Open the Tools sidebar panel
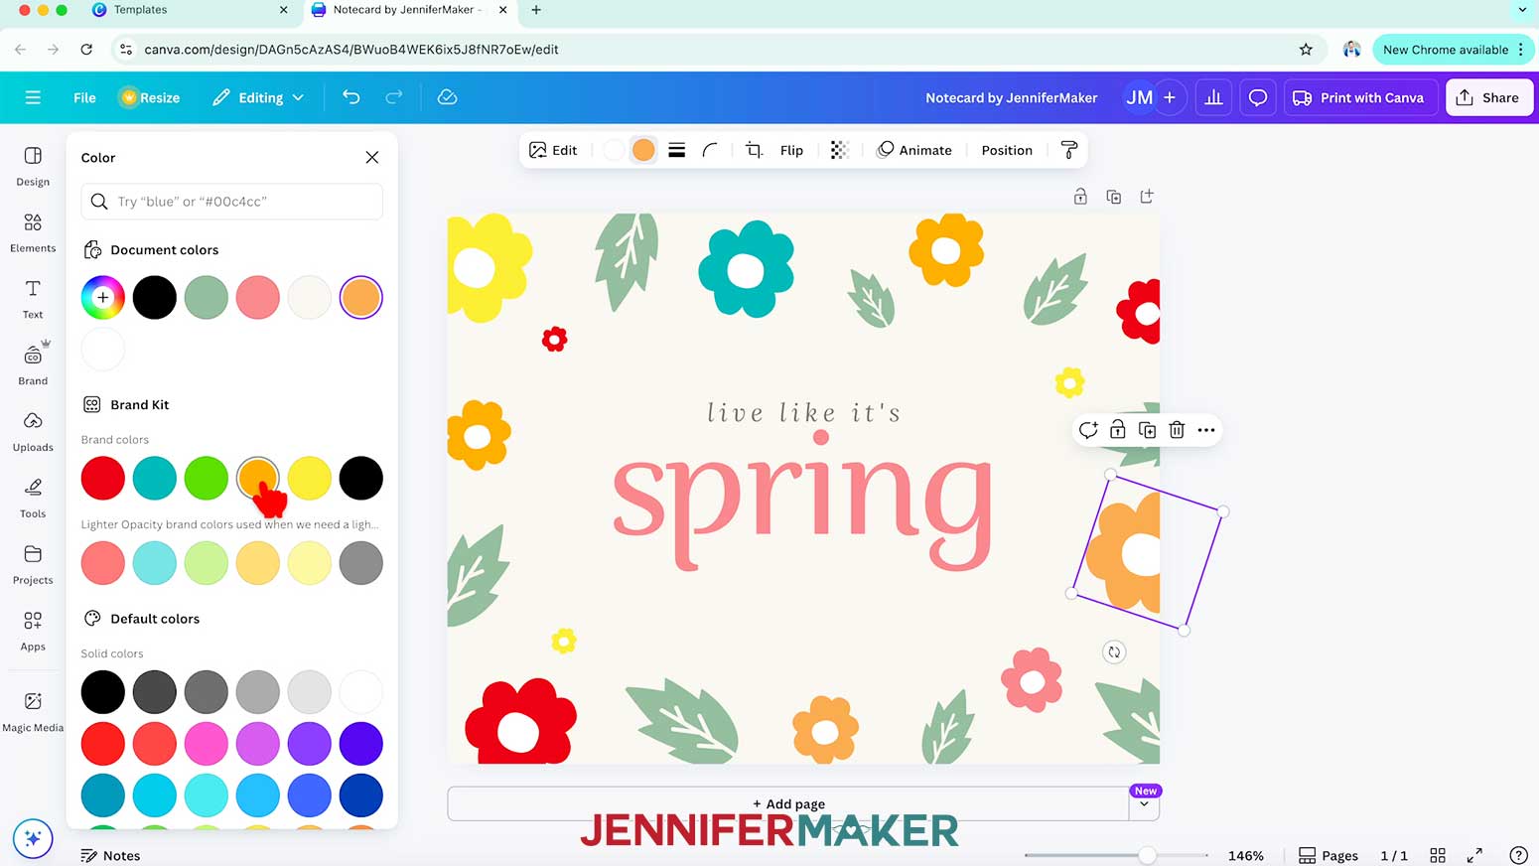Image resolution: width=1539 pixels, height=866 pixels. (33, 499)
